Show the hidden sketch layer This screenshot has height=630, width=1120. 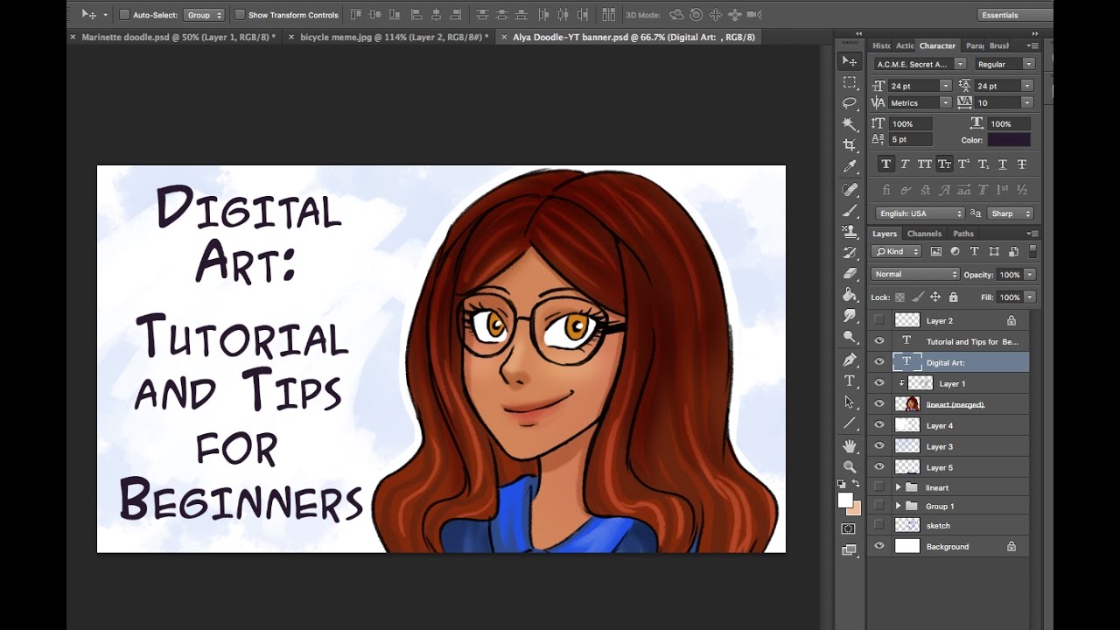click(x=879, y=526)
